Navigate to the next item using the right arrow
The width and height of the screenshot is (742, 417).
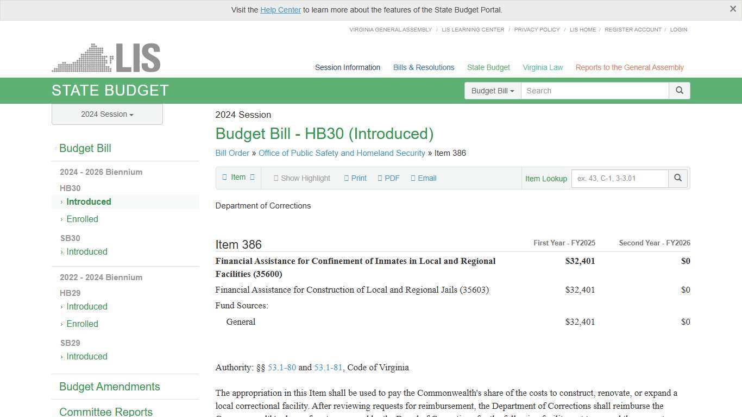pos(252,177)
